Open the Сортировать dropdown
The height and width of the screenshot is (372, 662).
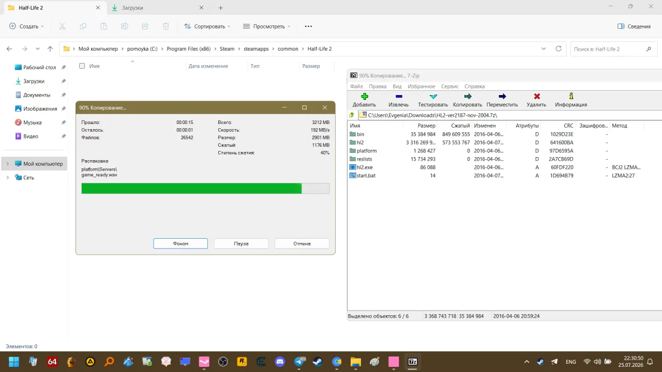point(207,26)
